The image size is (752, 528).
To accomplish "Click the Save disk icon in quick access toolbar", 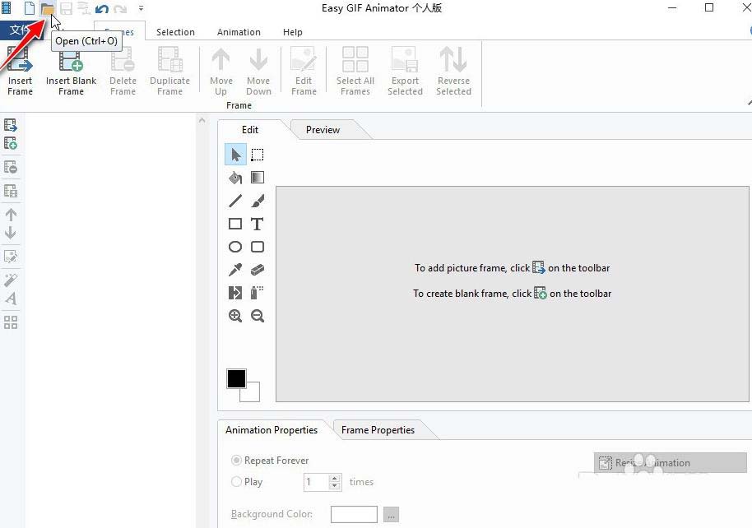I will coord(66,8).
